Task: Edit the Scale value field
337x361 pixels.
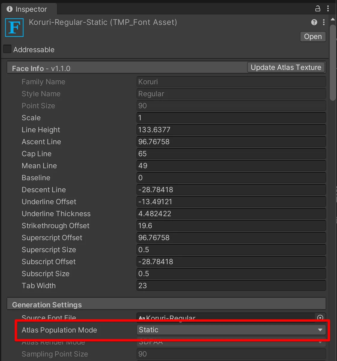Action: tap(231, 118)
